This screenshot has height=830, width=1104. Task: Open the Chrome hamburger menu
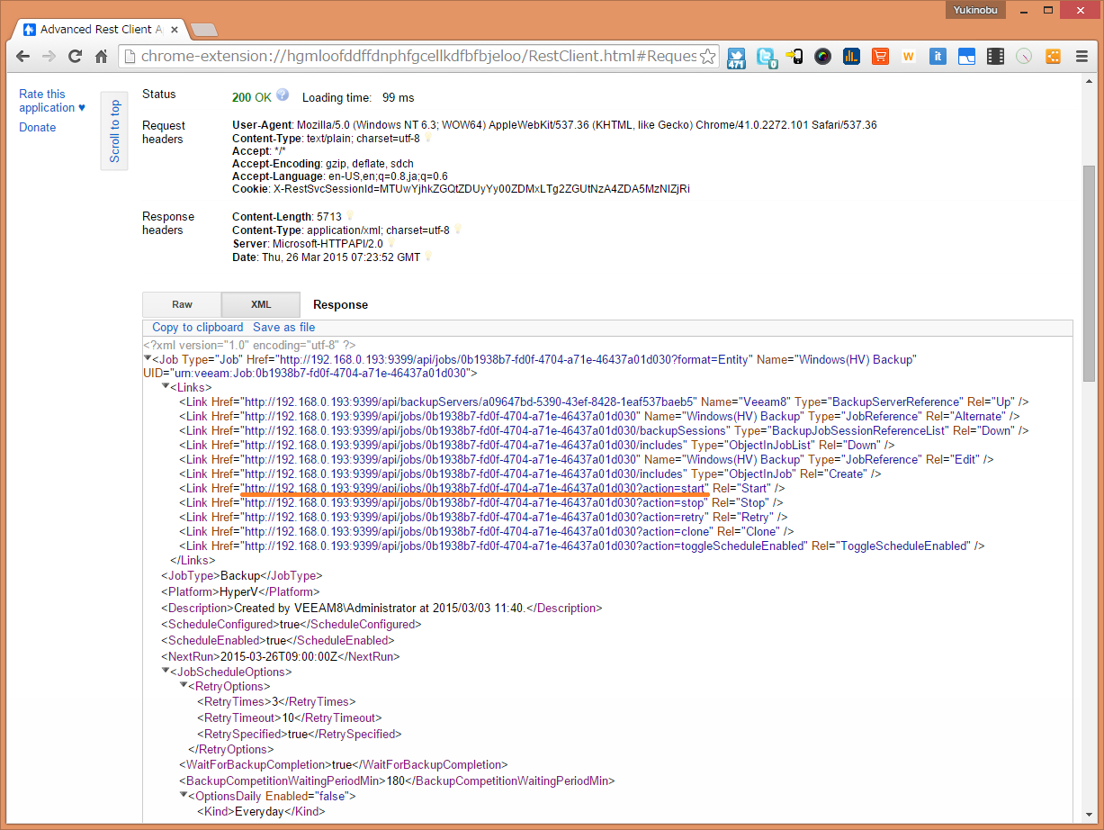point(1082,57)
